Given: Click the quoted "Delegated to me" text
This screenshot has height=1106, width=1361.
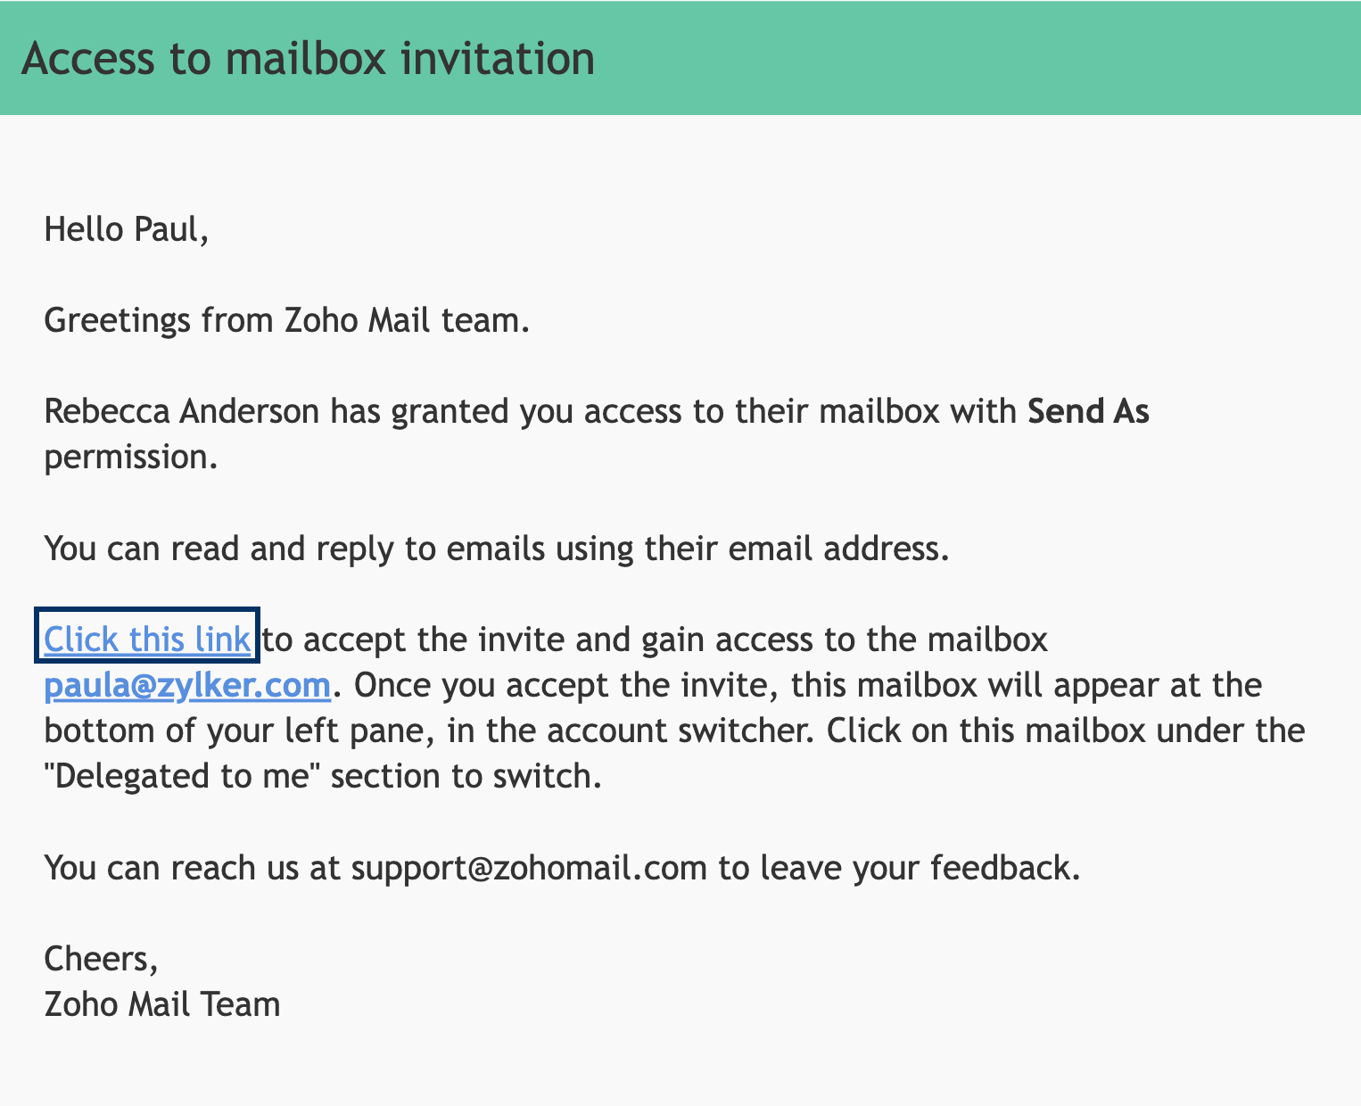Looking at the screenshot, I should pos(182,776).
